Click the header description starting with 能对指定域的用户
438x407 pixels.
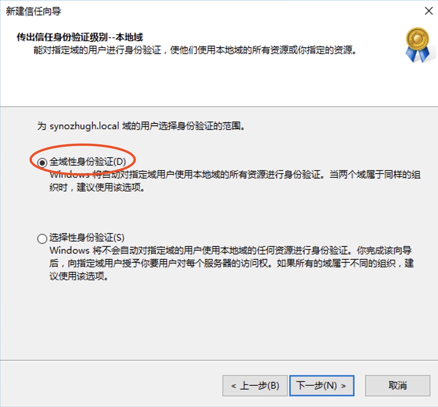[195, 50]
